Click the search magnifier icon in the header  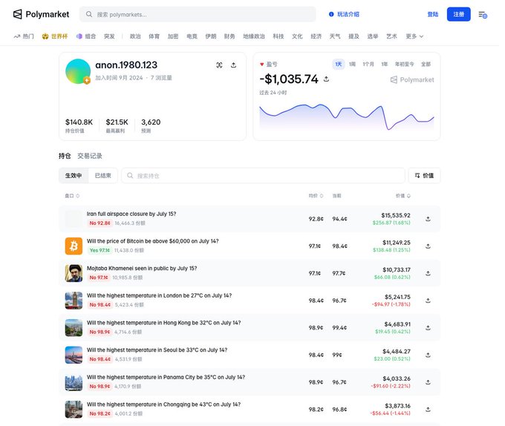tap(89, 15)
